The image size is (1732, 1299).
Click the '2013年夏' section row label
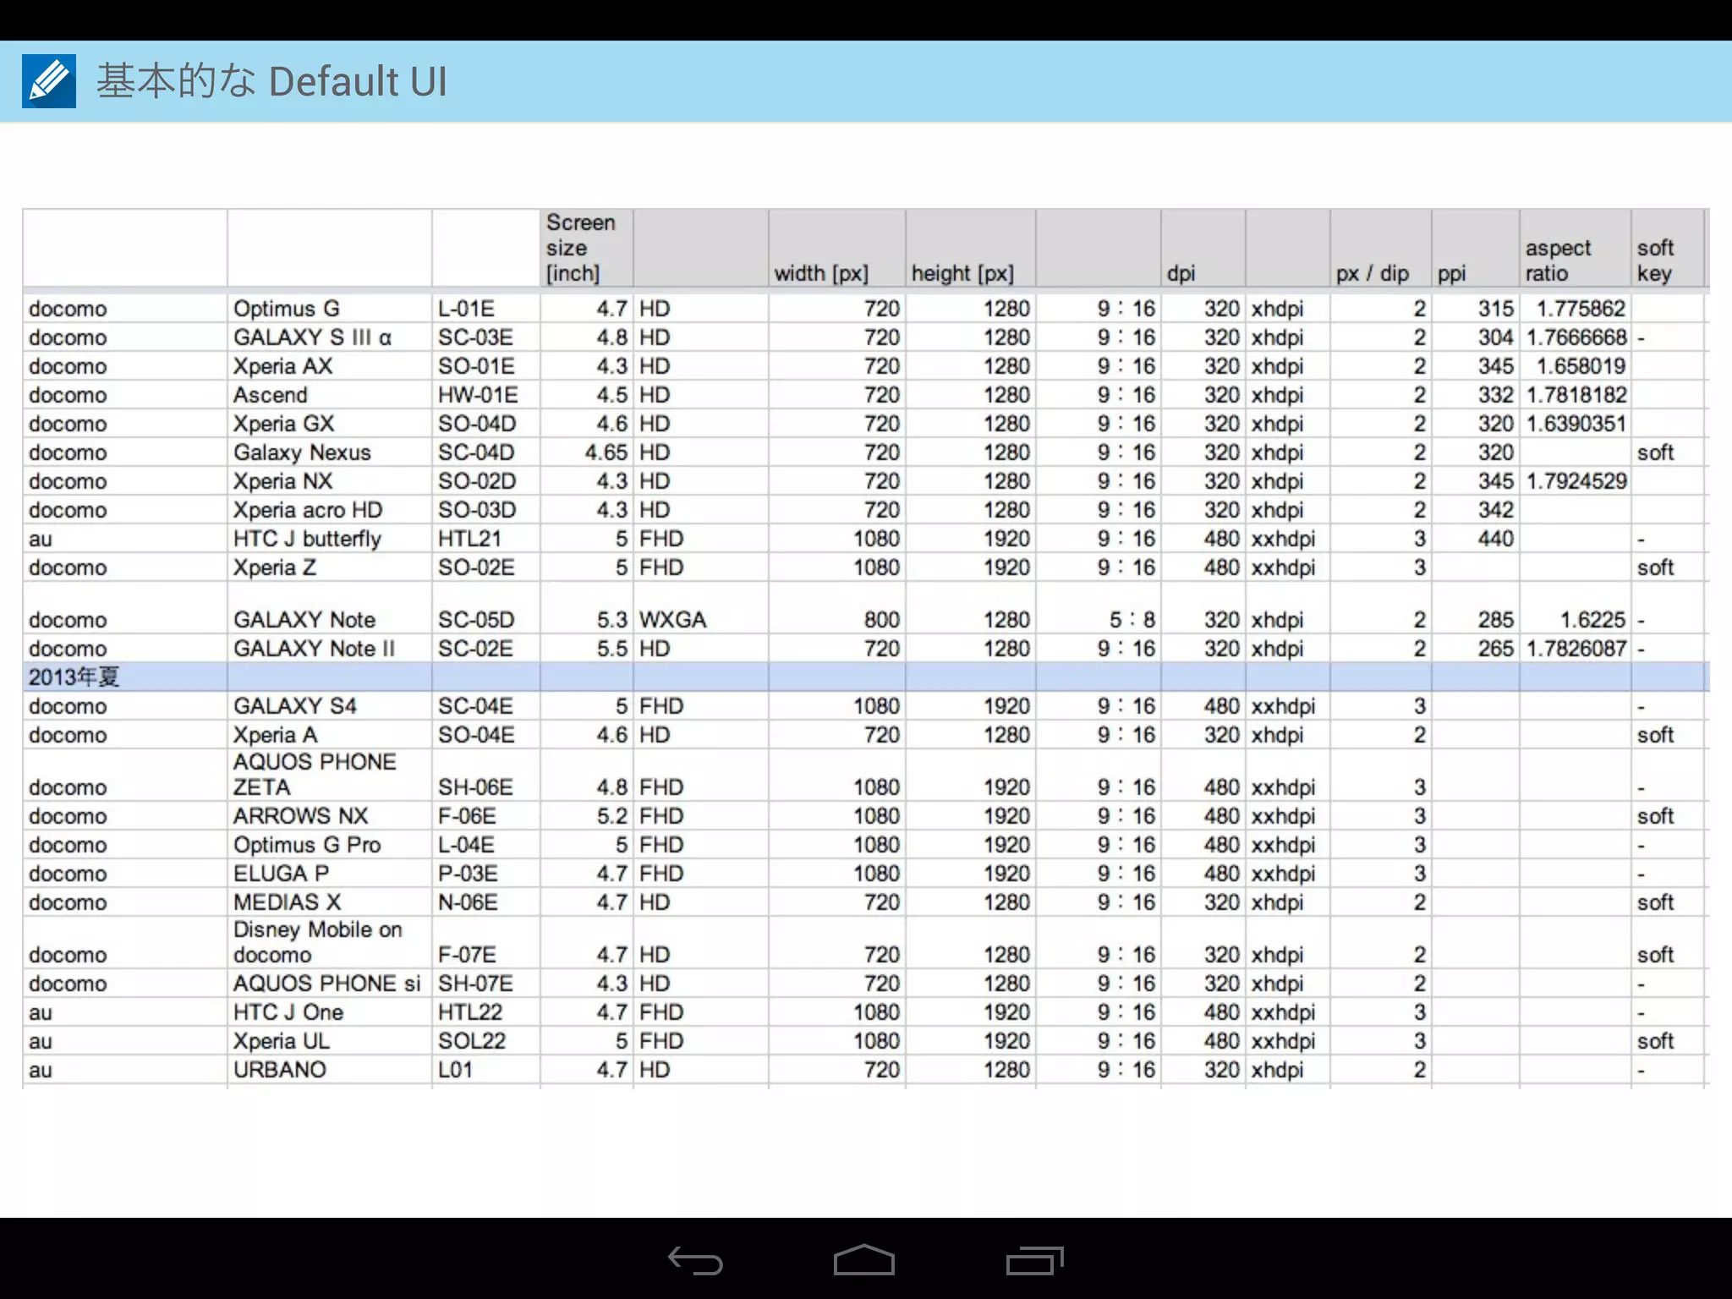[74, 677]
